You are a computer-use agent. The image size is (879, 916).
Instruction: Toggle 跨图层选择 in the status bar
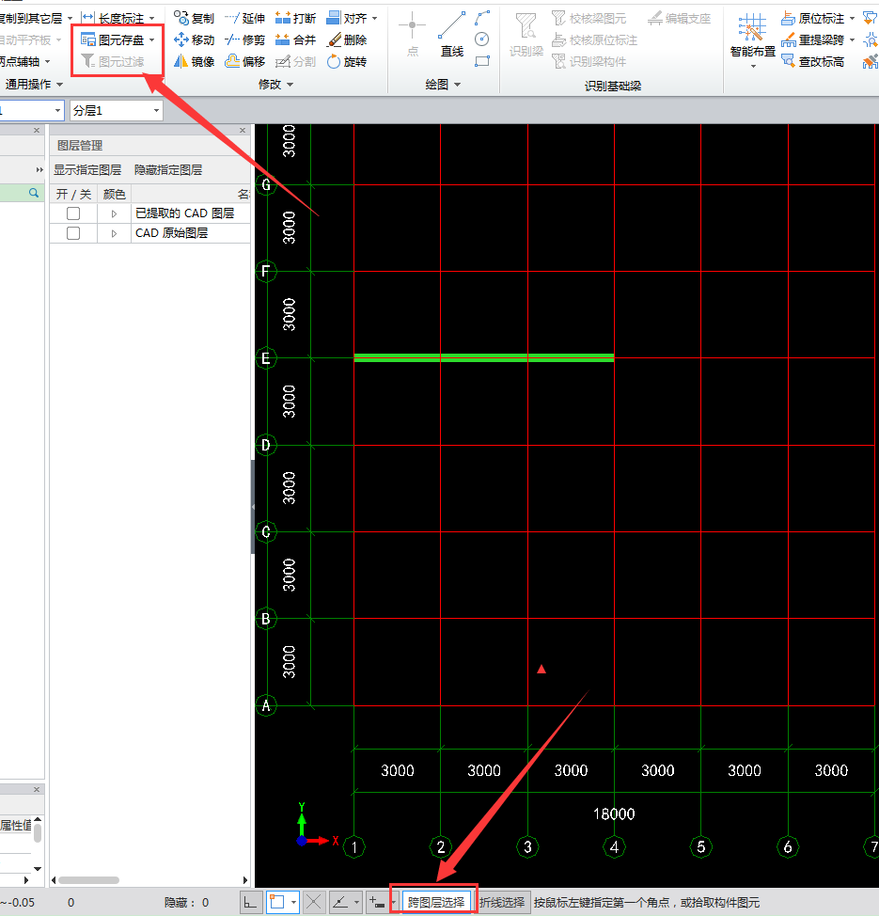[436, 902]
